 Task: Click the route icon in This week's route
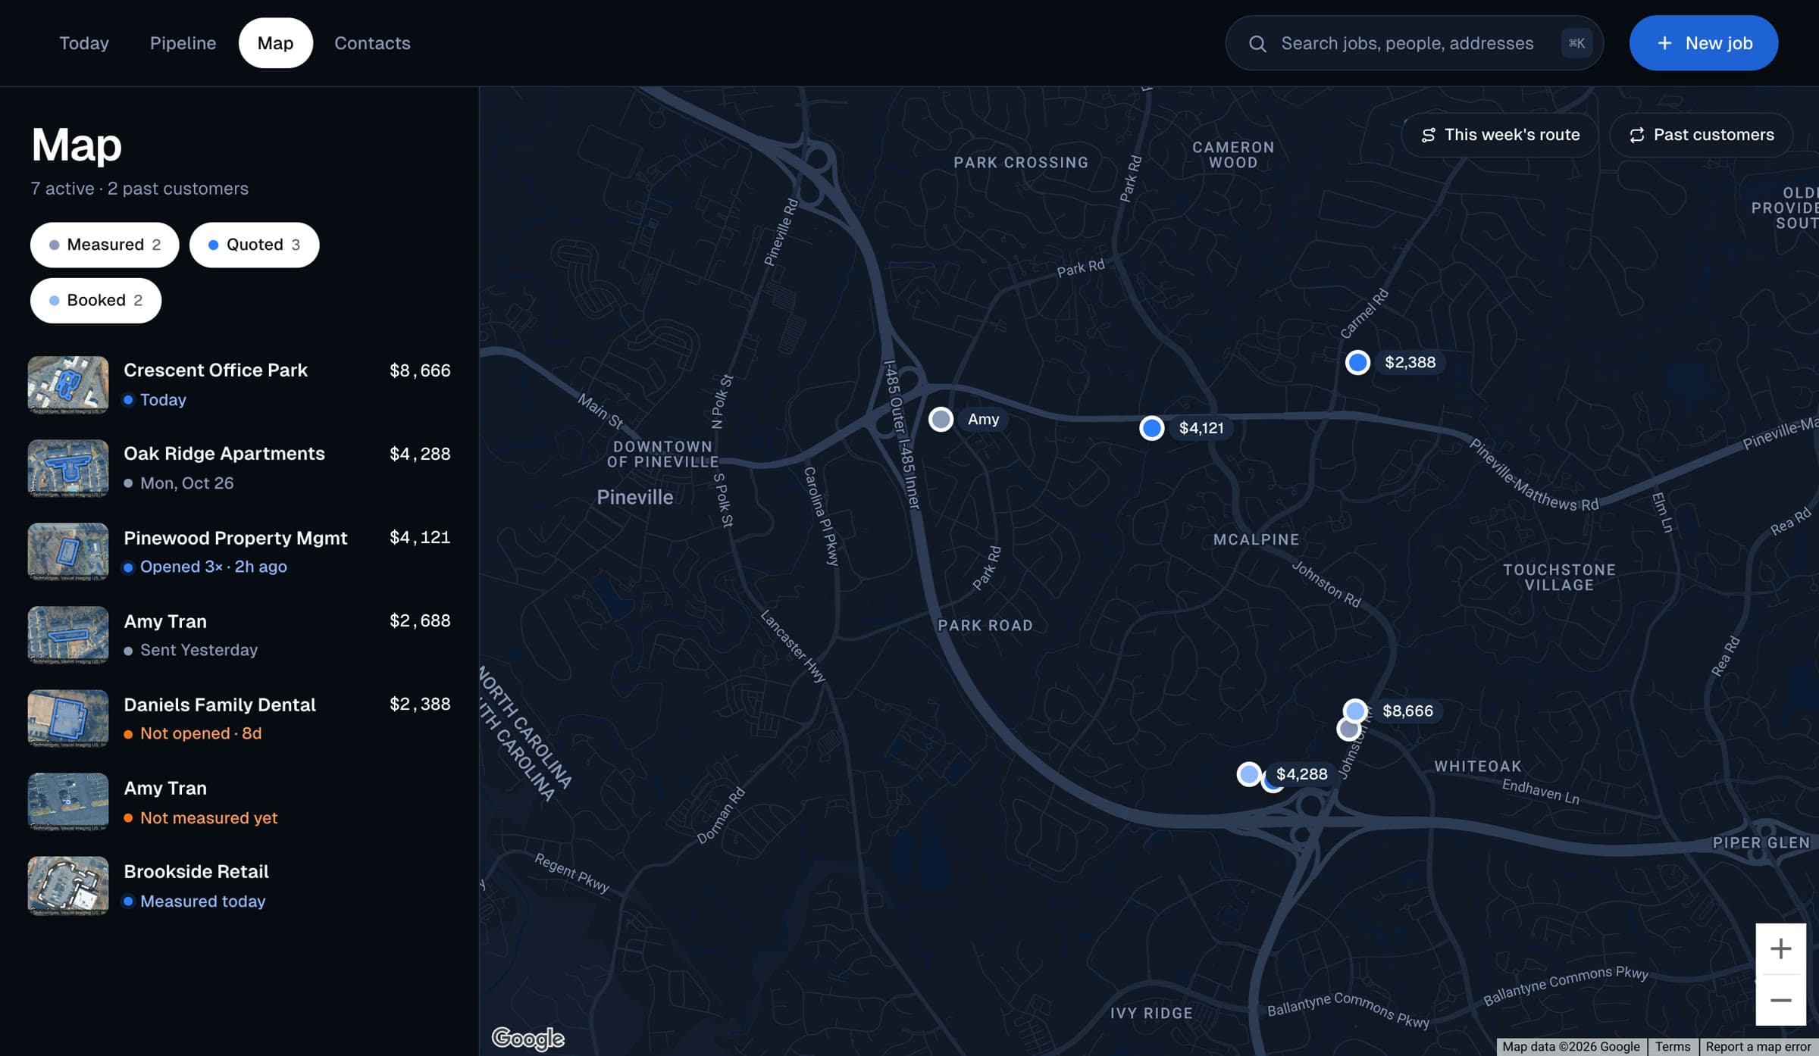[1428, 135]
